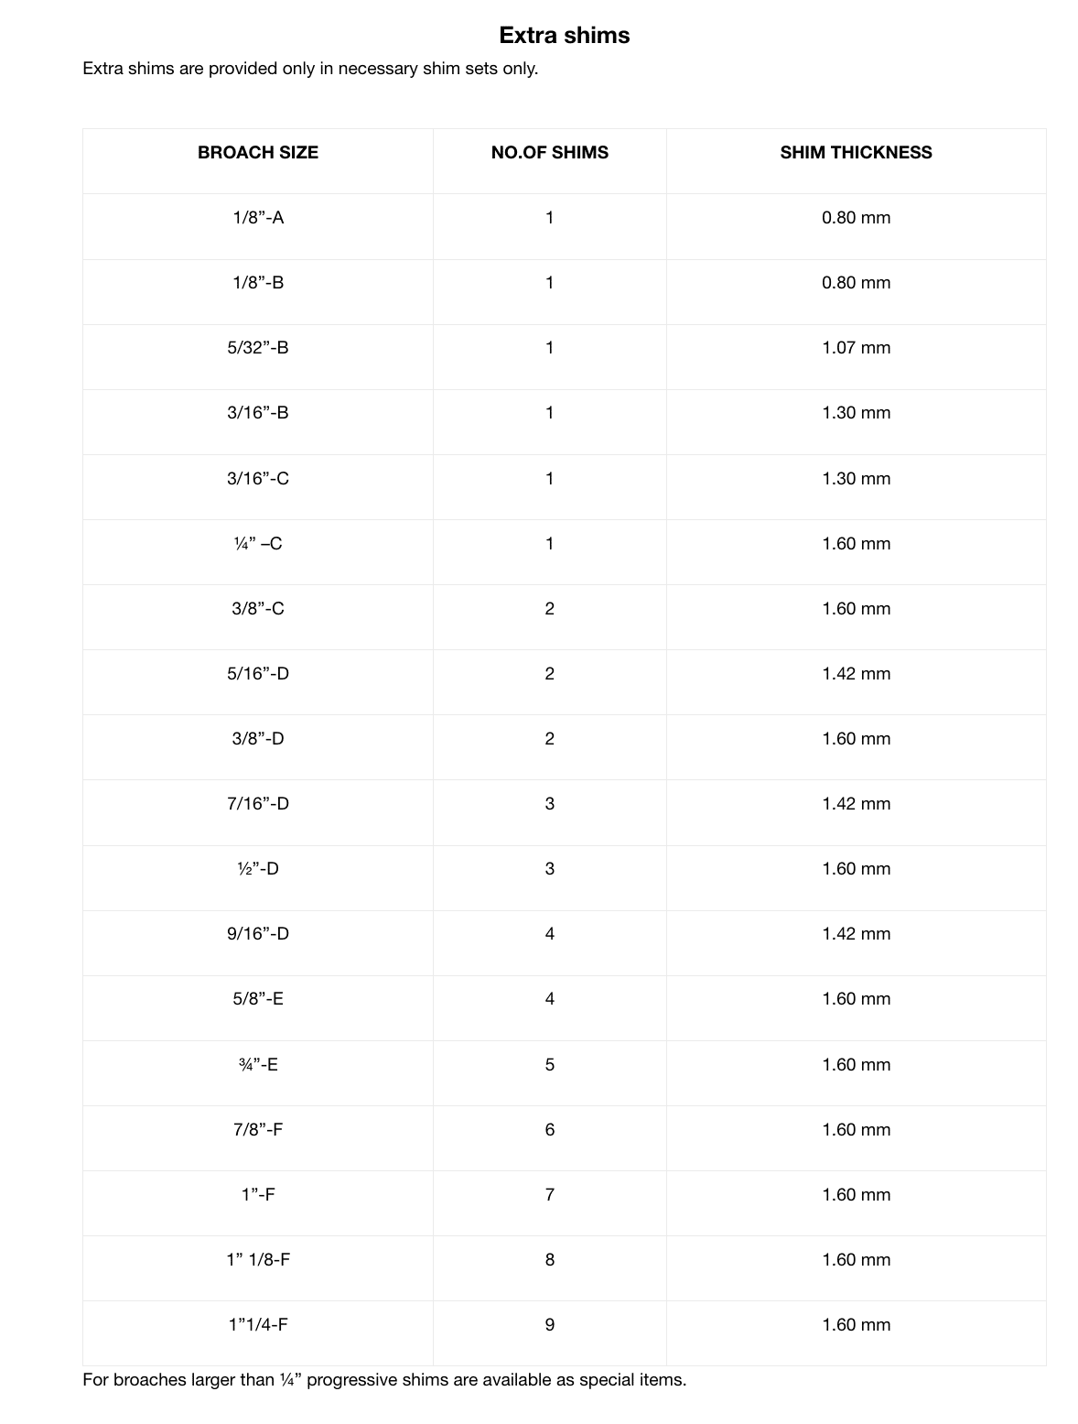Click the 5/8”-E broach size cell
This screenshot has height=1424, width=1078.
pos(258,998)
